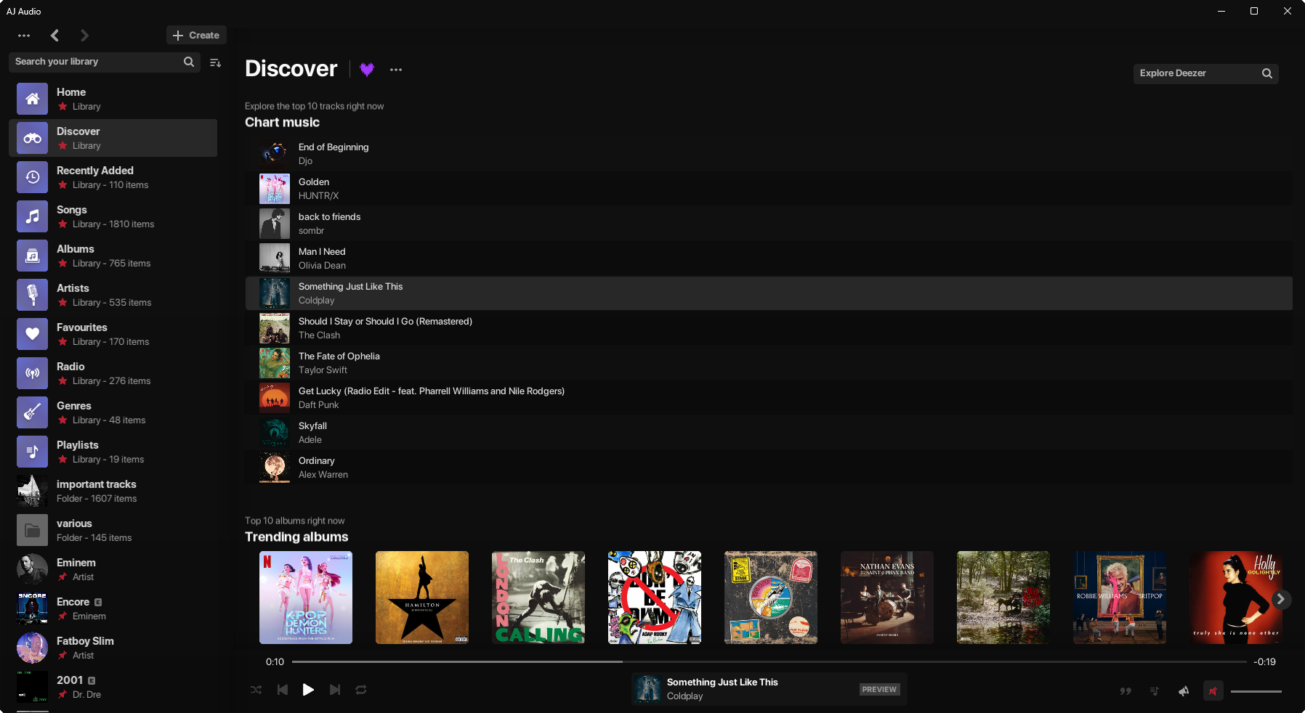
Task: Toggle repeat mode
Action: coord(361,690)
